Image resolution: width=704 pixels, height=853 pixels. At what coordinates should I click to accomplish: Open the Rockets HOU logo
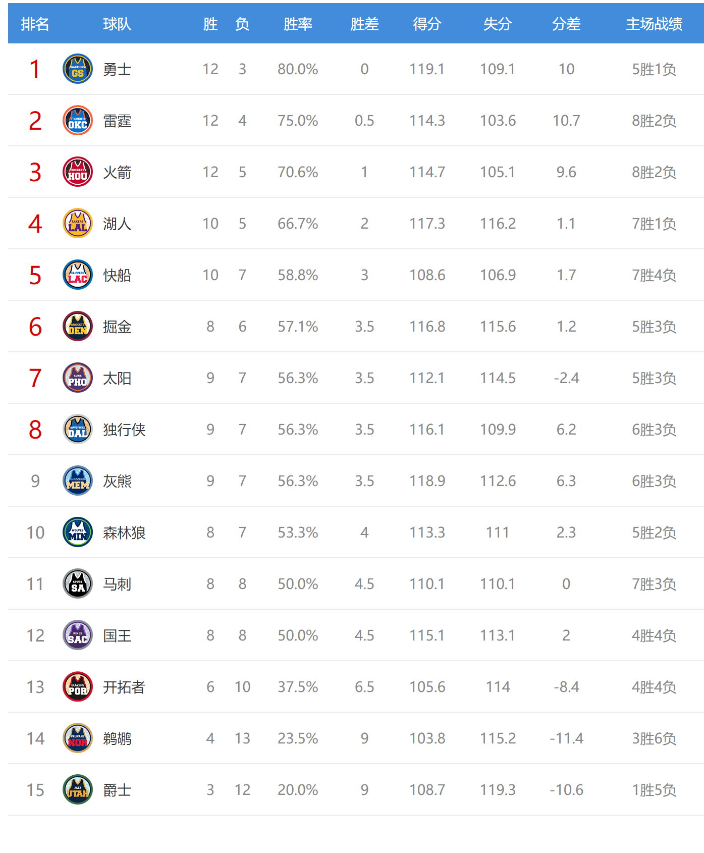[x=78, y=172]
